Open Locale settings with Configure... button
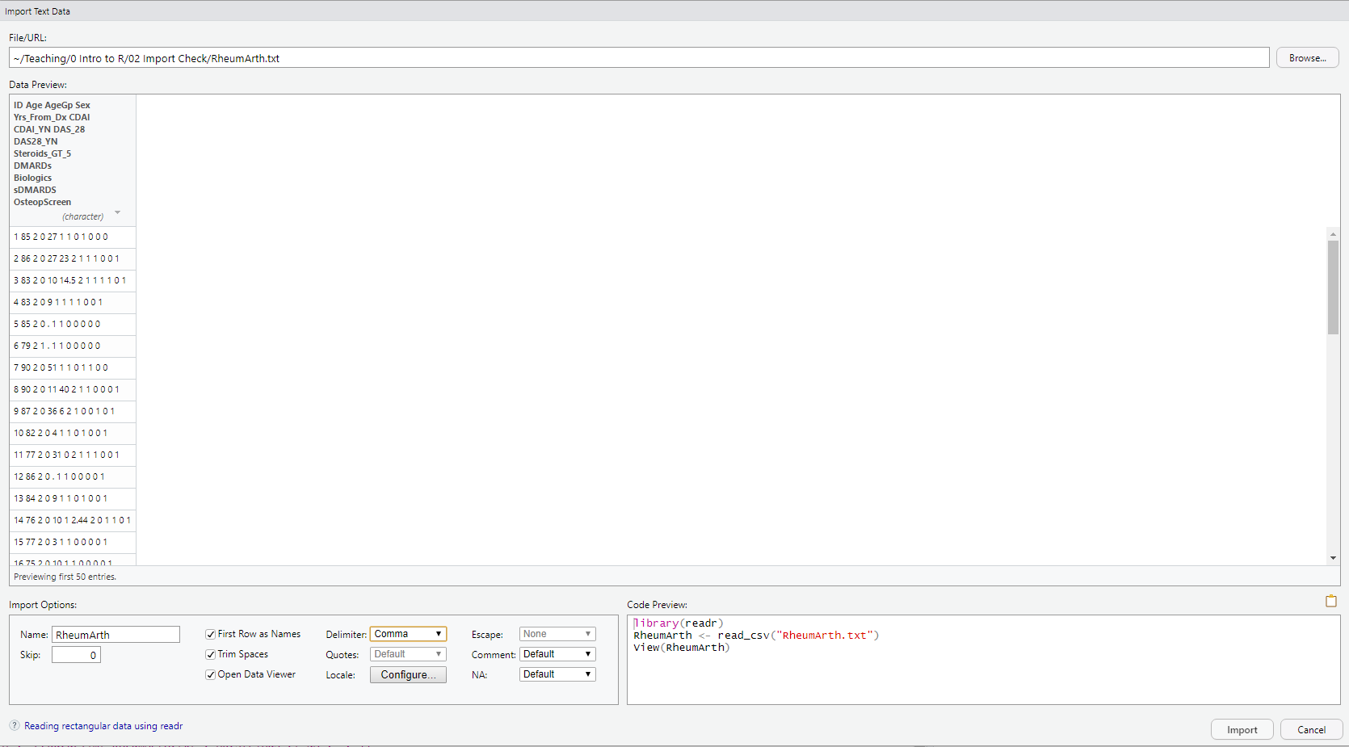 tap(408, 675)
